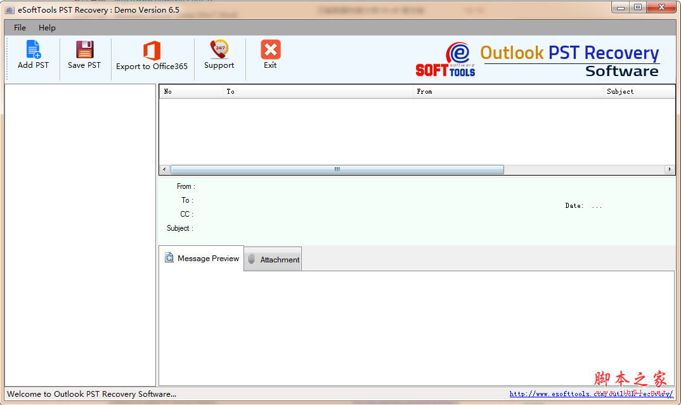Click the eSoftTools logo
The height and width of the screenshot is (405, 681).
[446, 60]
